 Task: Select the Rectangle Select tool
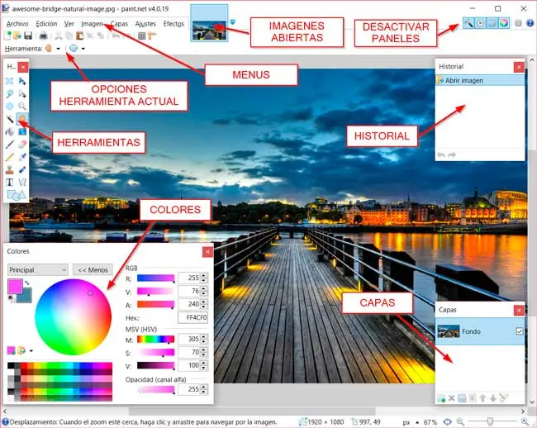pos(10,81)
